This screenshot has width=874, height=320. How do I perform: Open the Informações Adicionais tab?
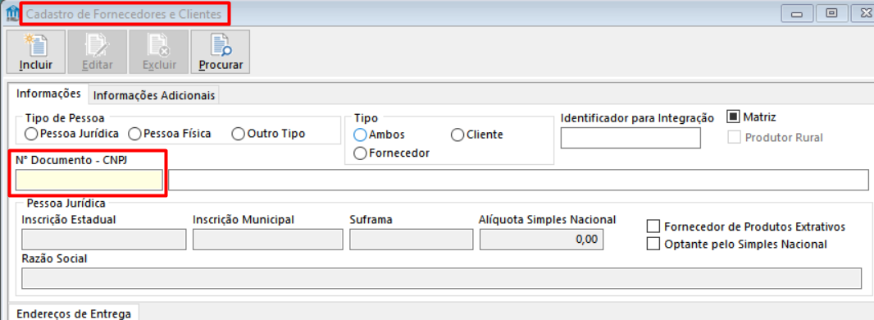[154, 95]
